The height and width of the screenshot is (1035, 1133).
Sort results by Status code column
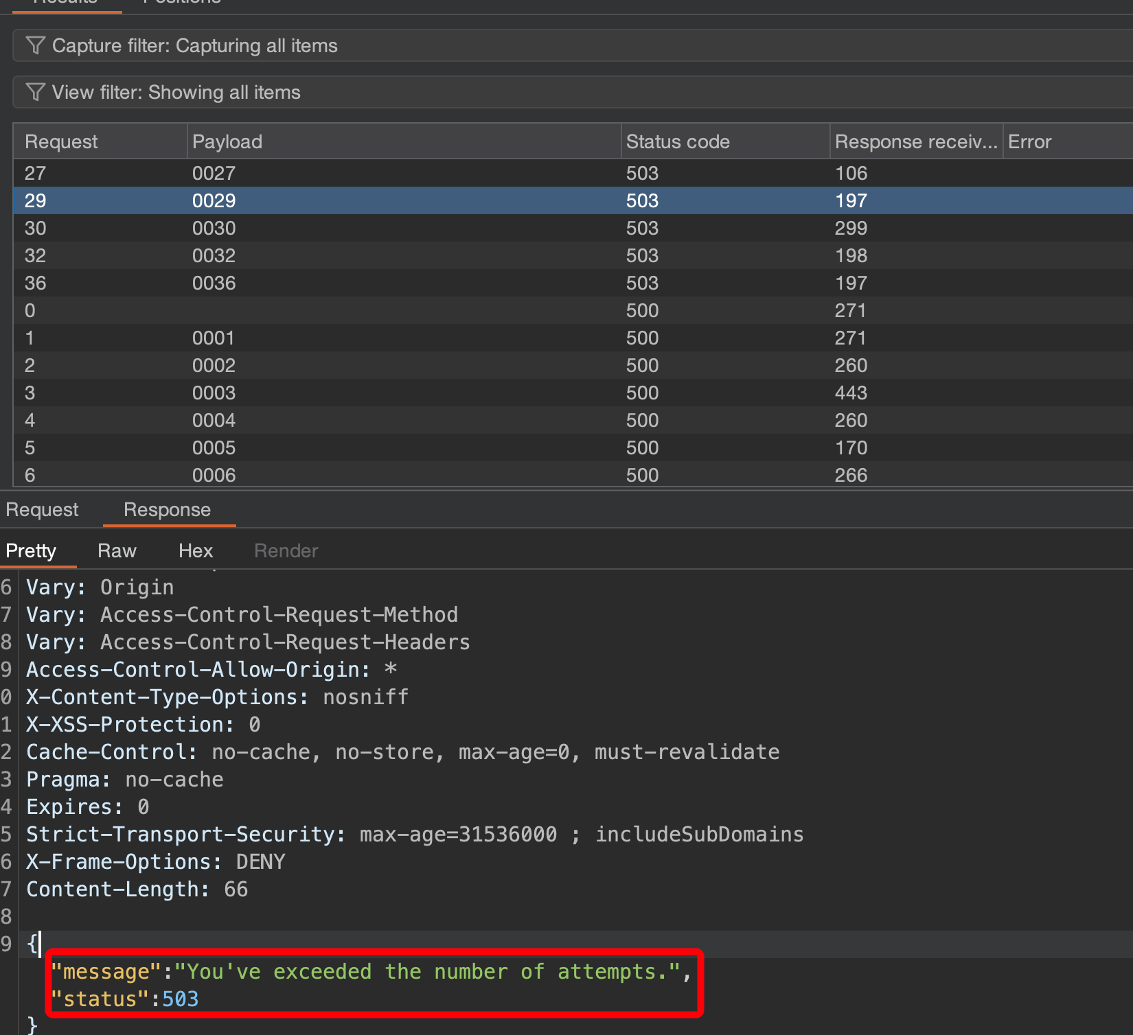[678, 142]
